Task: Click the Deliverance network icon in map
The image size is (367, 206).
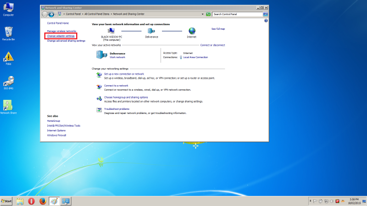Action: 151,31
